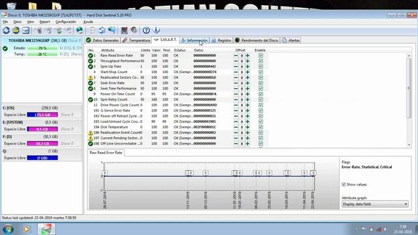This screenshot has height=235, width=418.
Task: Increase offset for Raw Read Error Rate
Action: click(x=248, y=55)
